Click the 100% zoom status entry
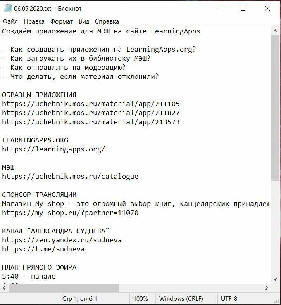 [x=140, y=298]
